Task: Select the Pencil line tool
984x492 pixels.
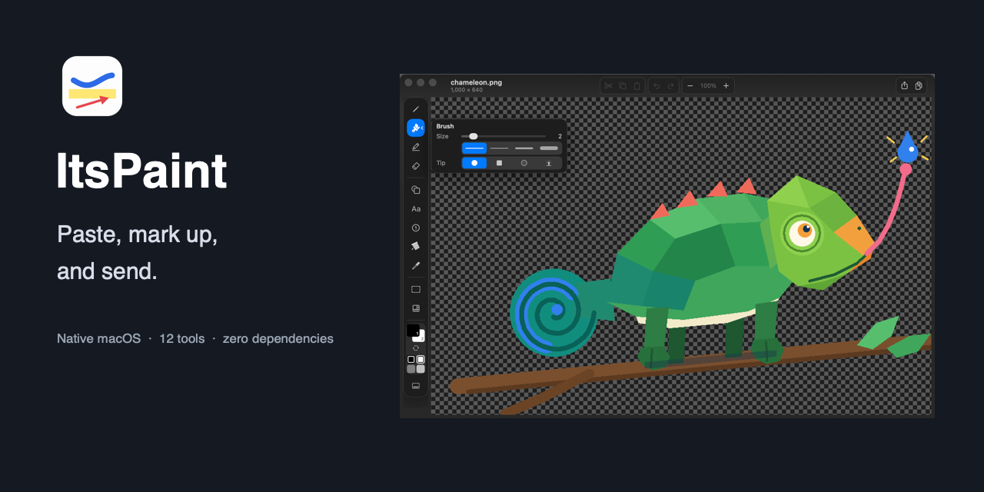Action: [x=416, y=109]
